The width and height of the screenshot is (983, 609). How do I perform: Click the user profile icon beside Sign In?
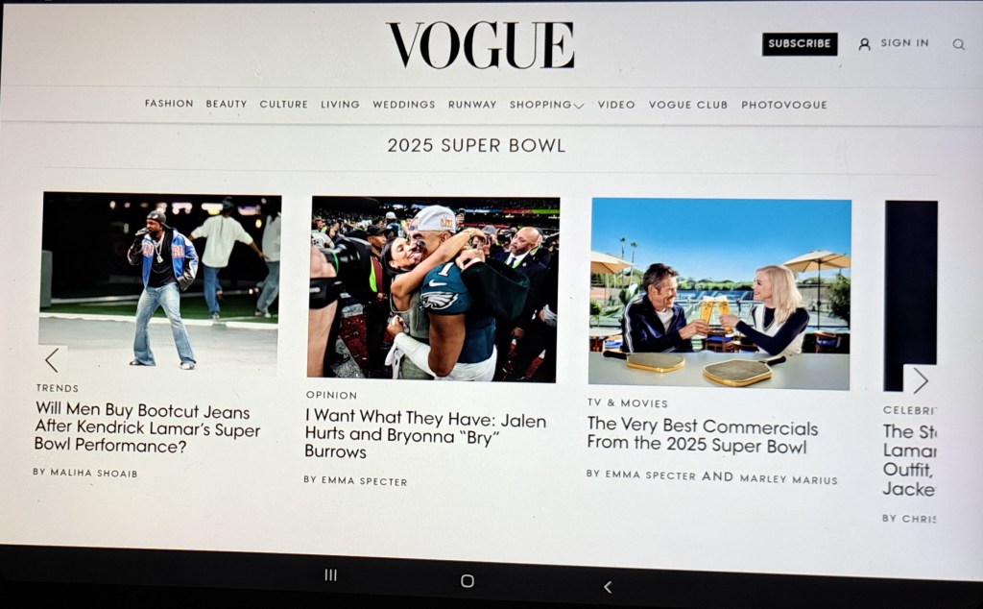click(x=864, y=44)
